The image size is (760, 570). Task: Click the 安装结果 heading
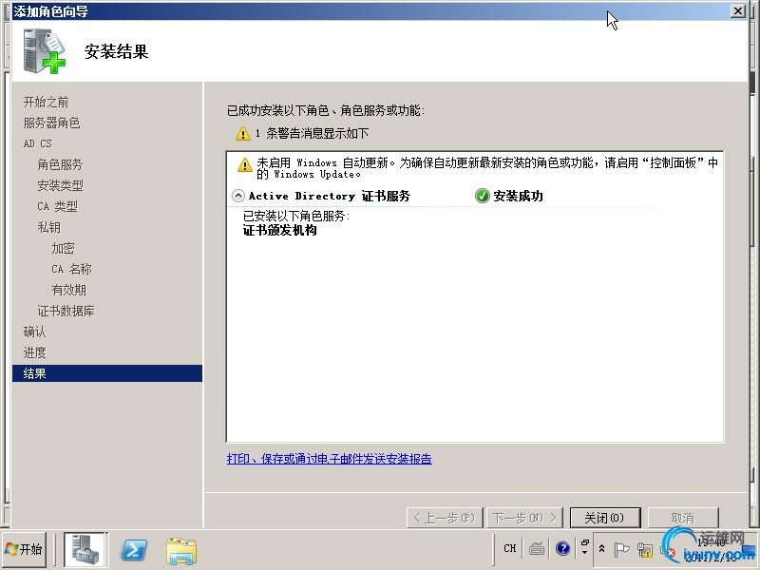[116, 51]
